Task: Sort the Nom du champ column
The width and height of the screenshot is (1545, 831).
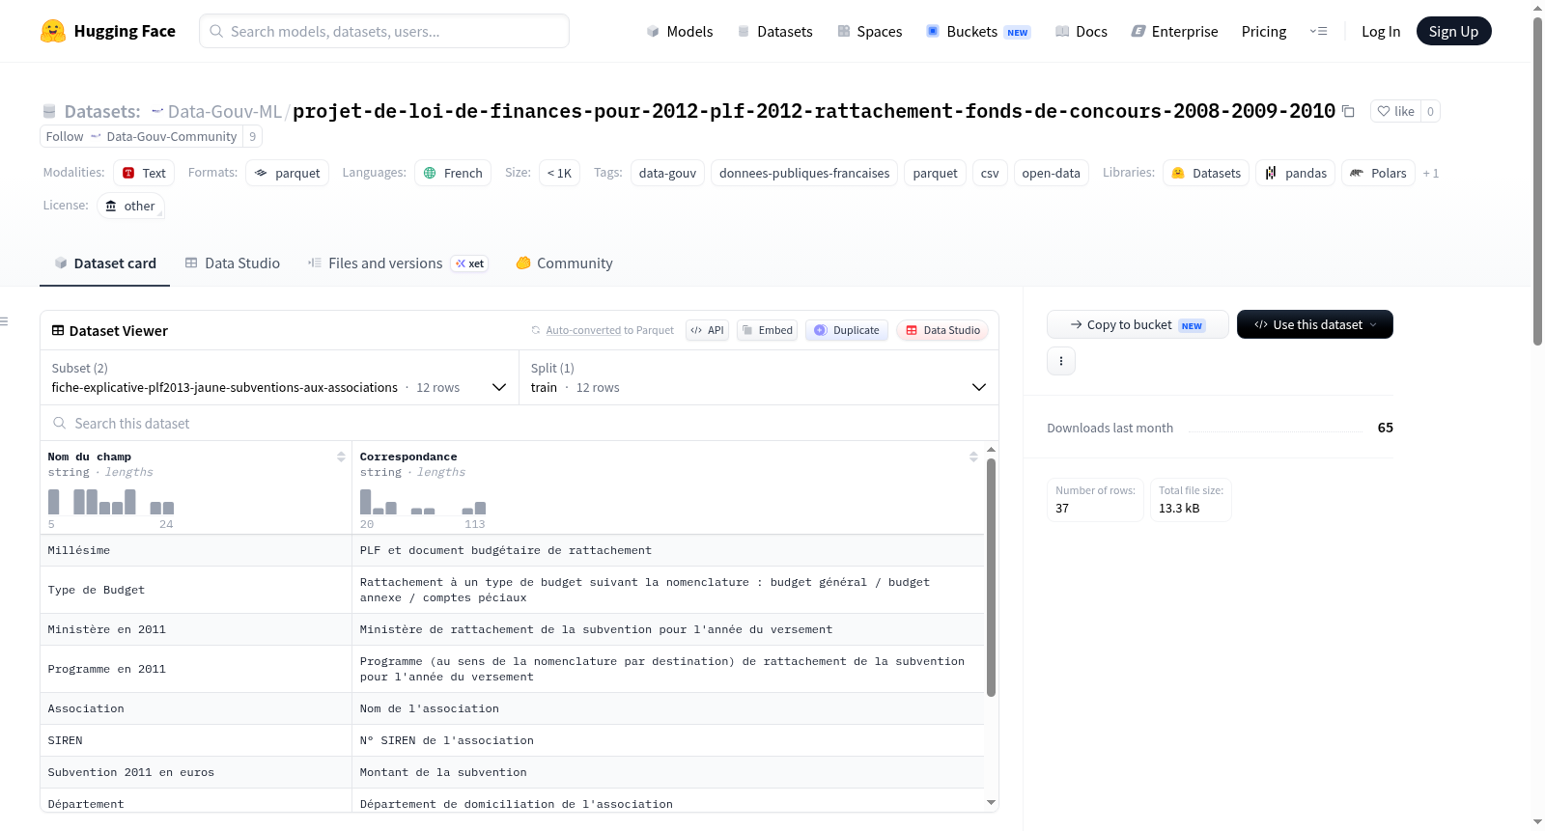Action: point(341,457)
